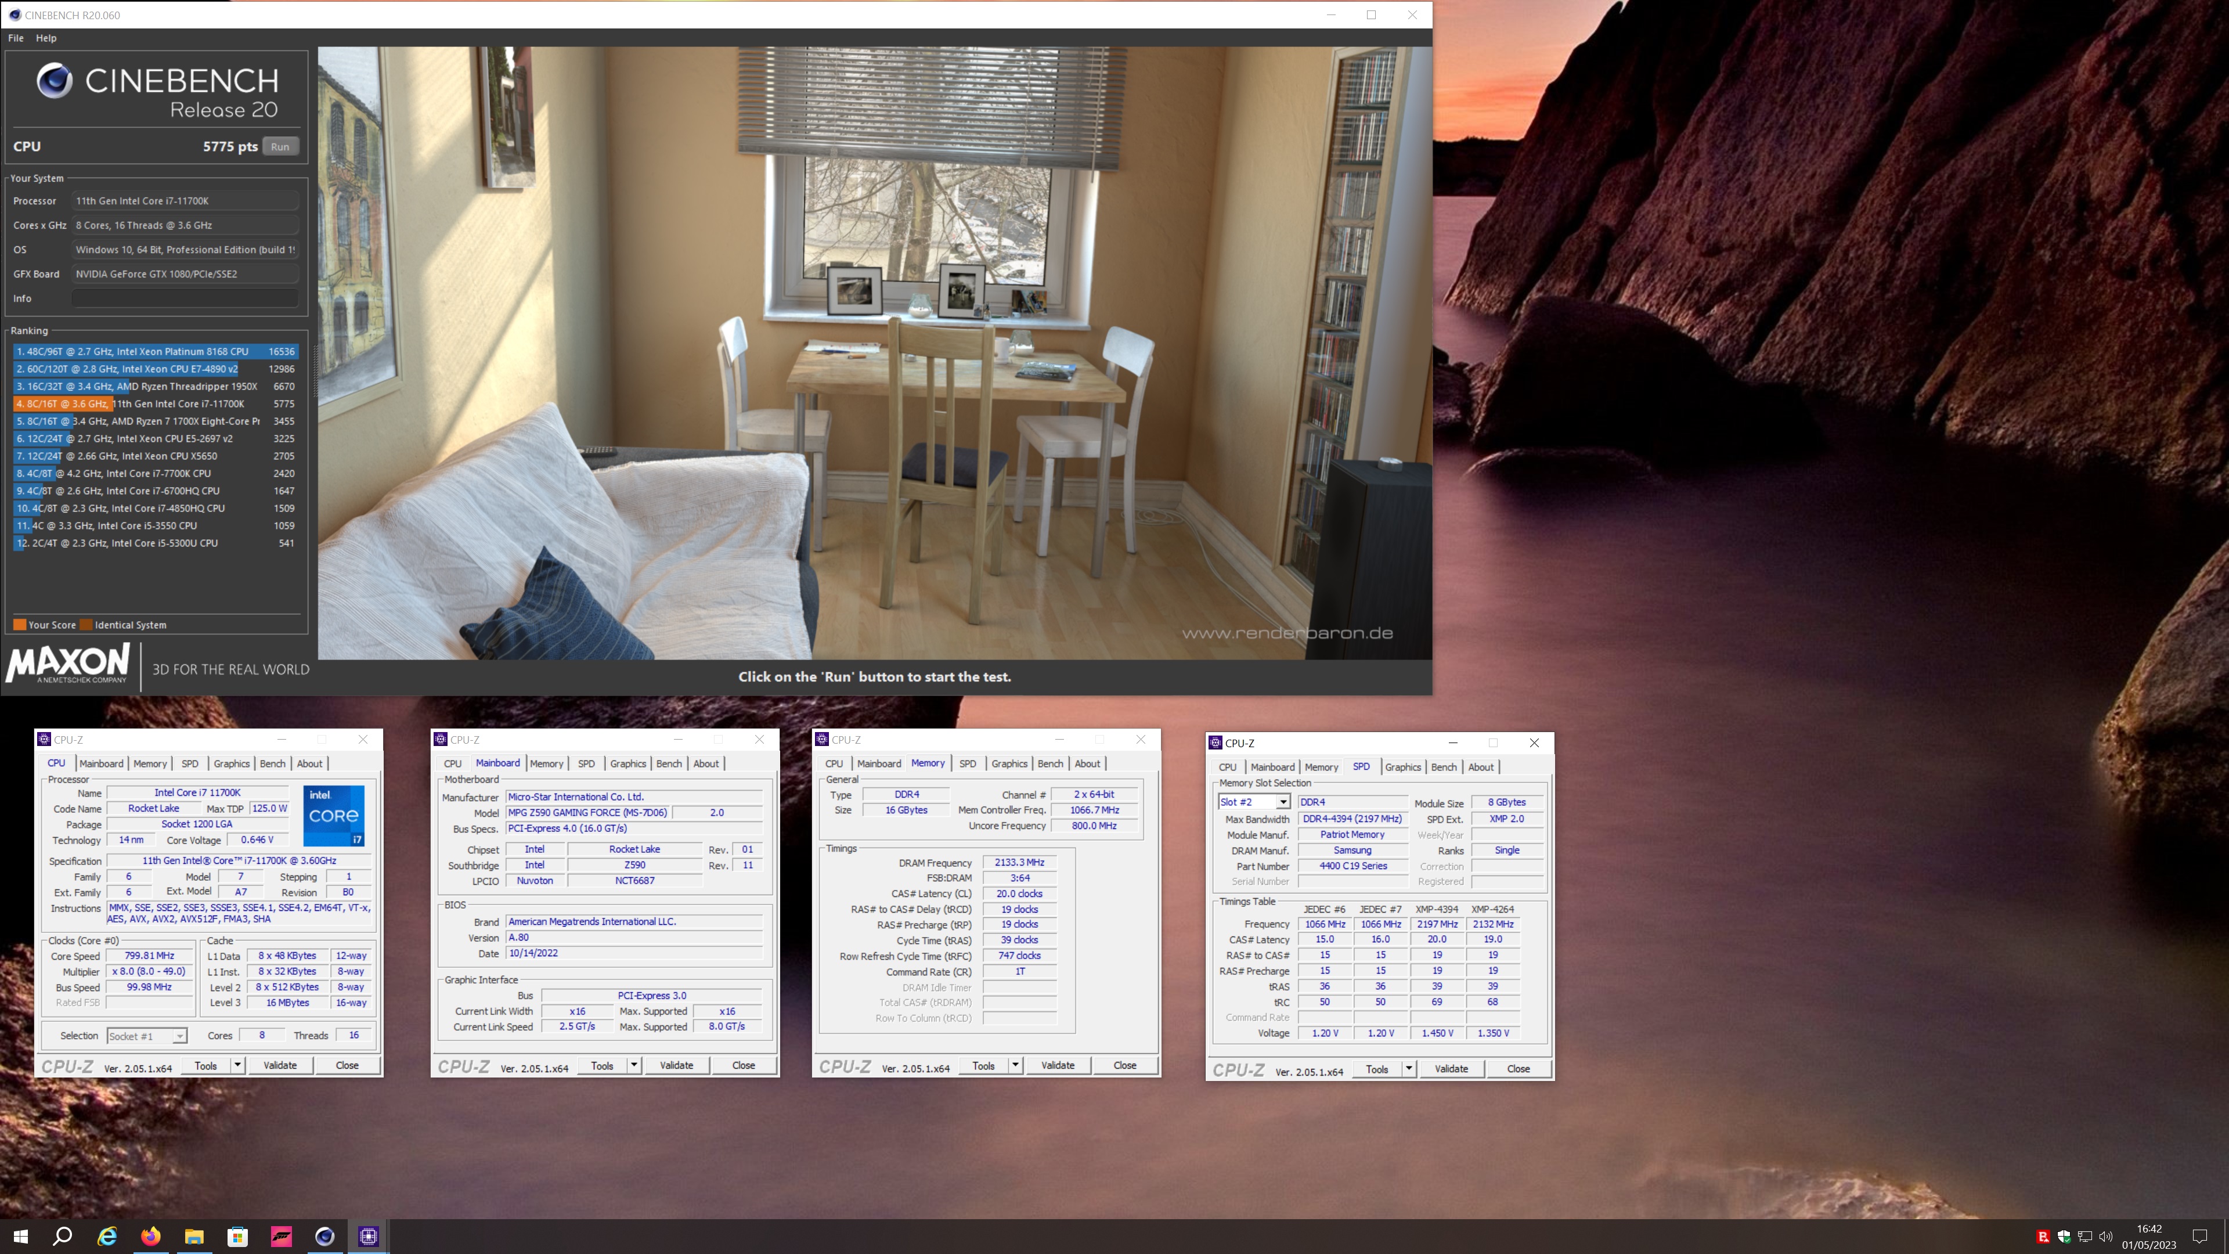Open Microsoft Store taskbar icon

click(237, 1236)
